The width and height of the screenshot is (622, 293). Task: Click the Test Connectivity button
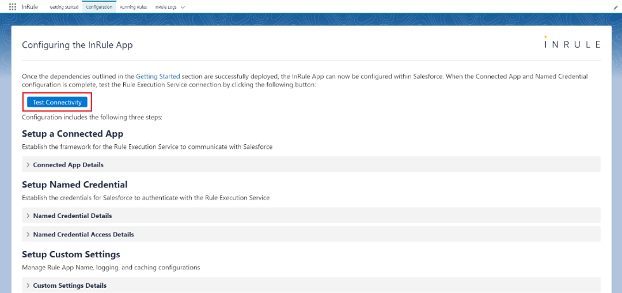(x=57, y=102)
